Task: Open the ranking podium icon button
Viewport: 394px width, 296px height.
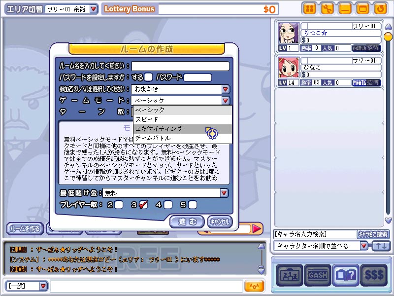Action: 289,275
